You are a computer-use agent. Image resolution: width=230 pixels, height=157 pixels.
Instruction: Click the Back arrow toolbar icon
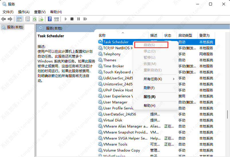pyautogui.click(x=3, y=19)
